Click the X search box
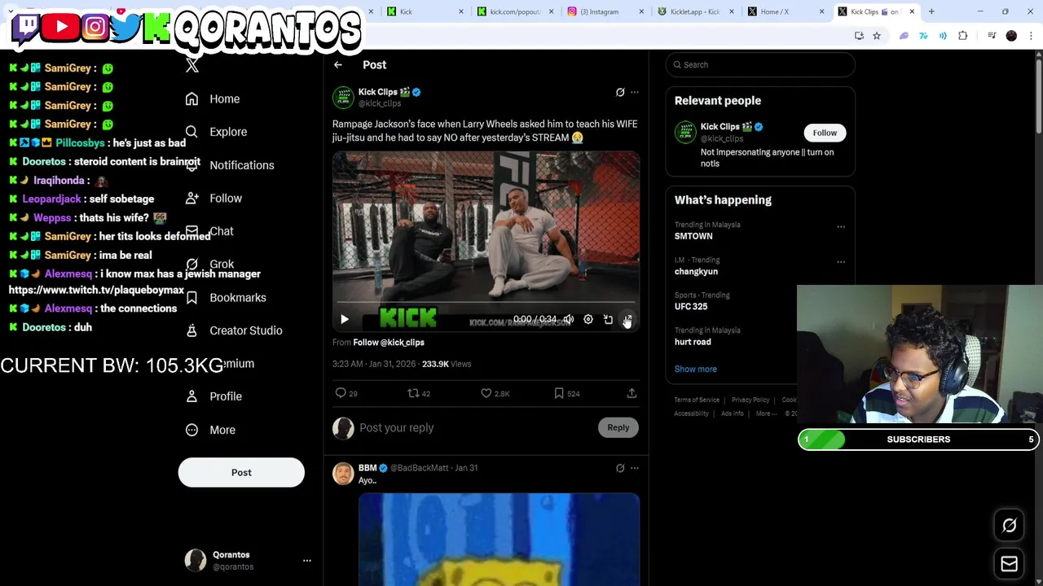The height and width of the screenshot is (586, 1043). pyautogui.click(x=759, y=65)
